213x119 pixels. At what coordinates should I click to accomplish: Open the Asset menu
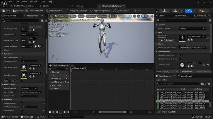24,2
